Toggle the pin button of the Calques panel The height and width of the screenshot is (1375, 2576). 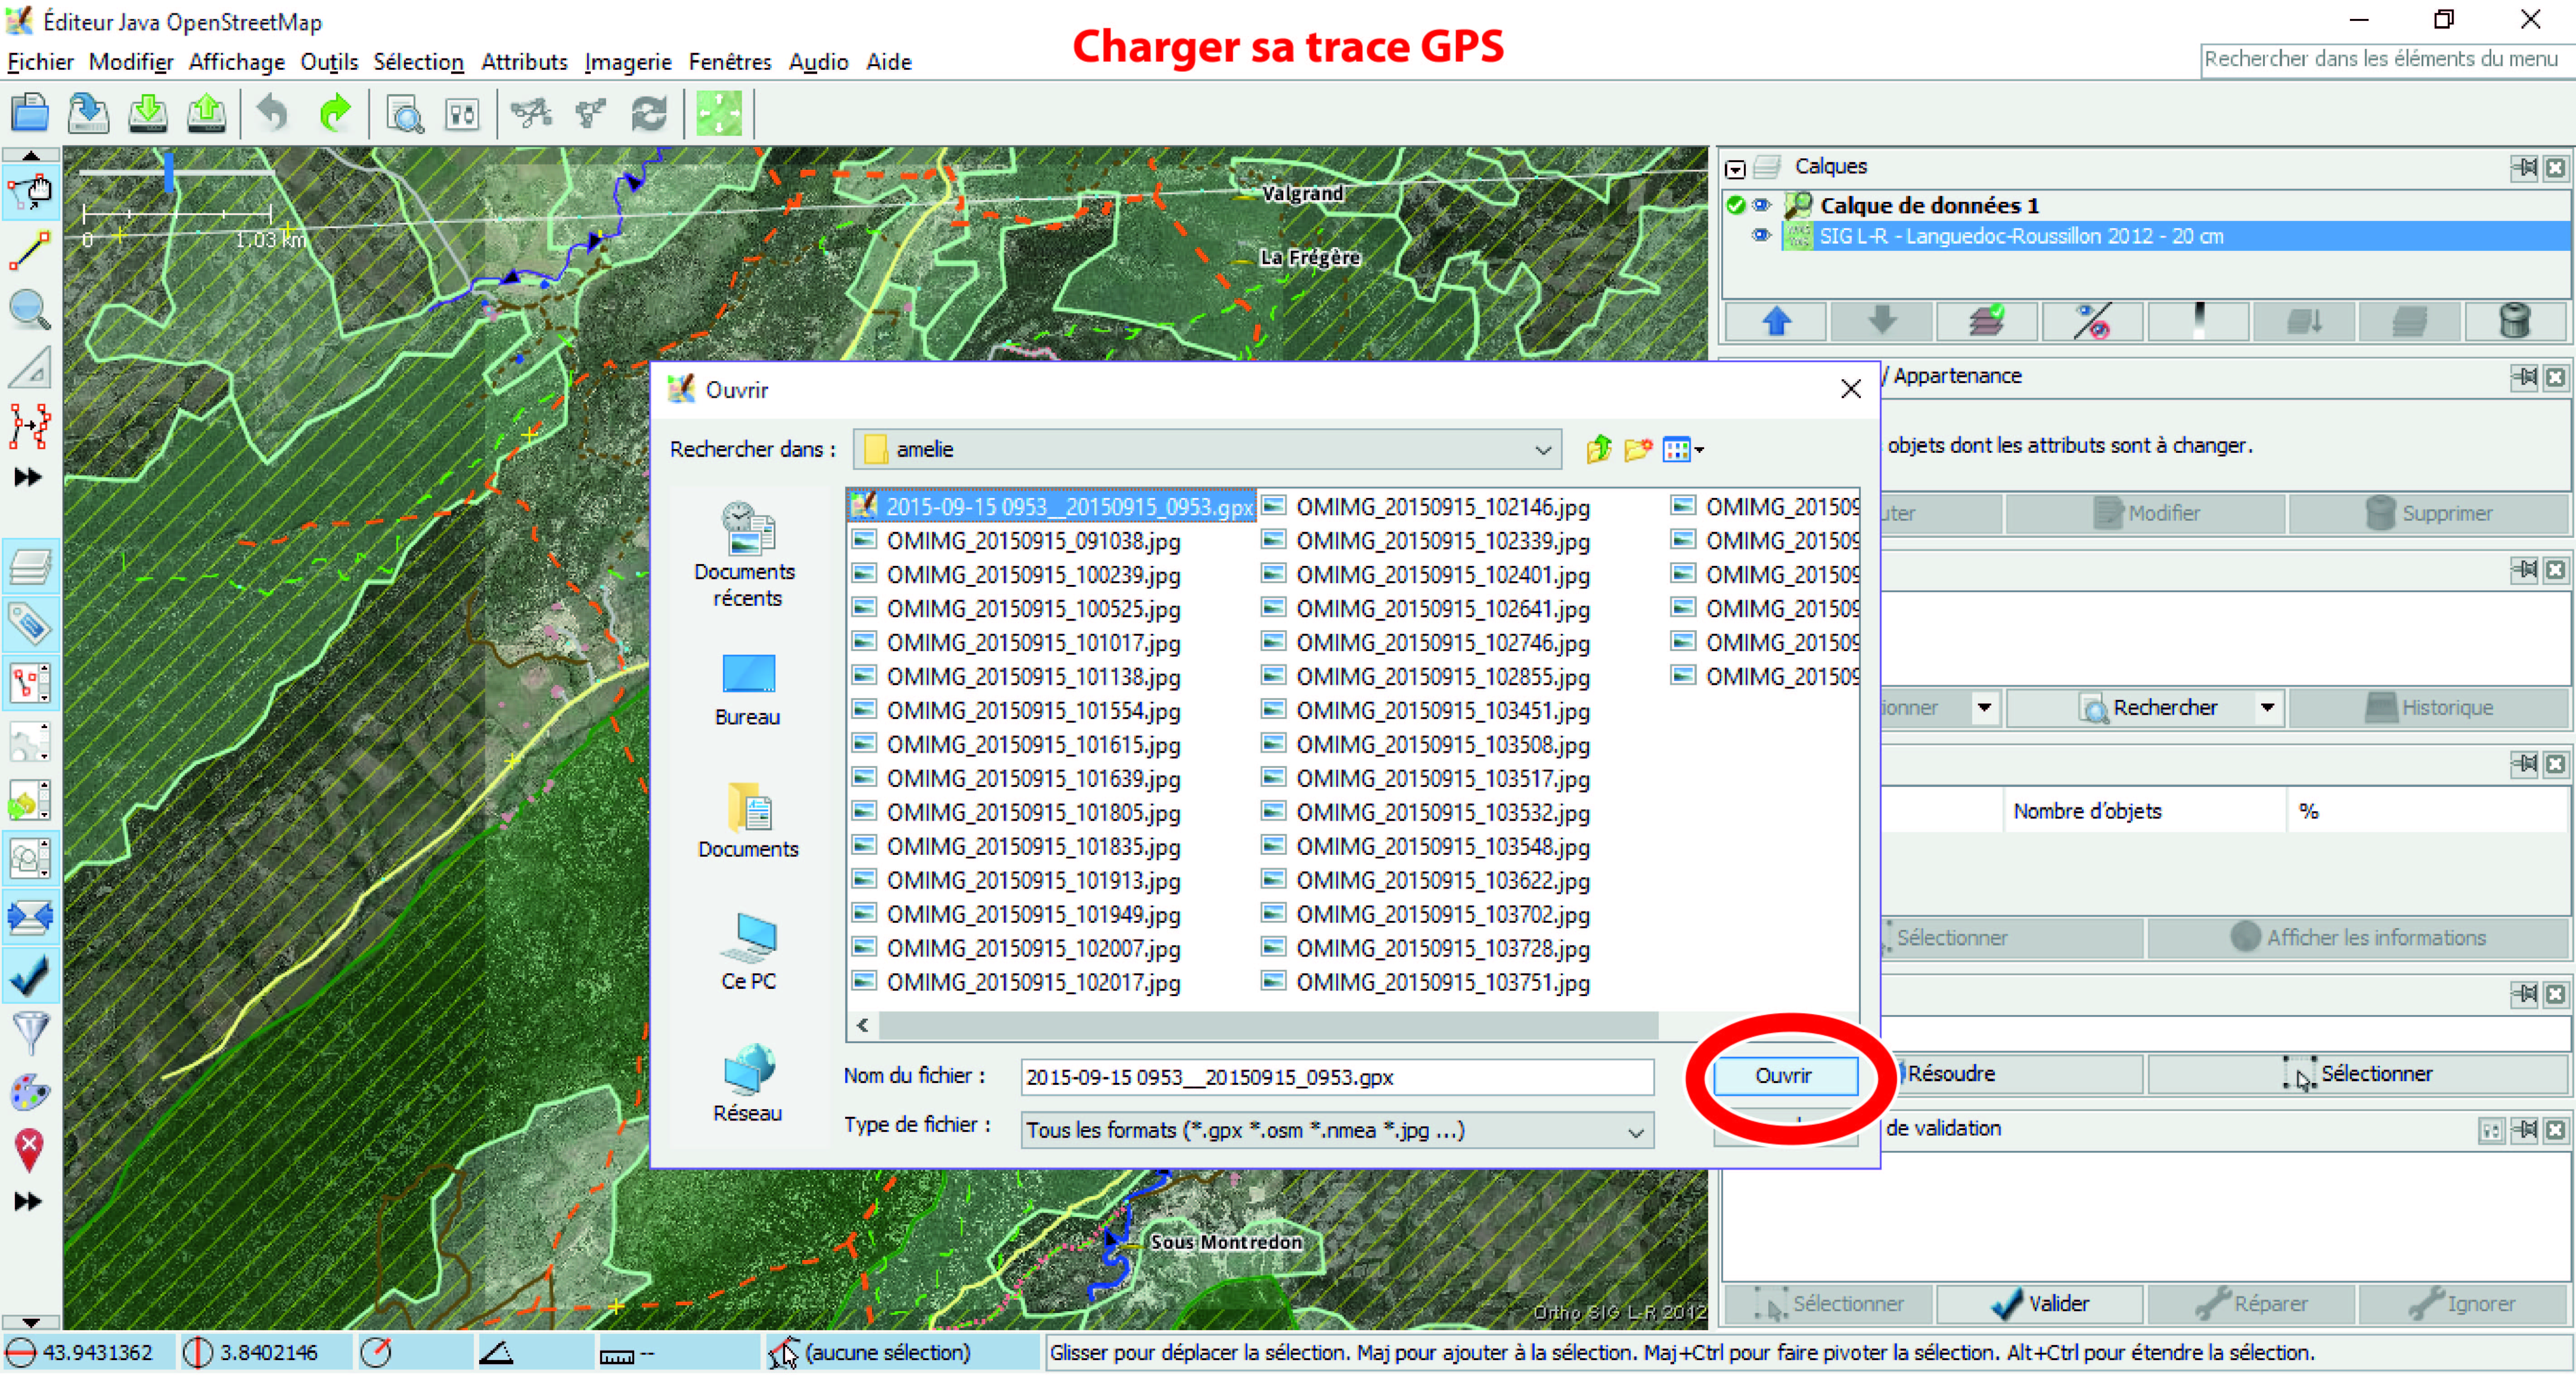[x=2525, y=168]
